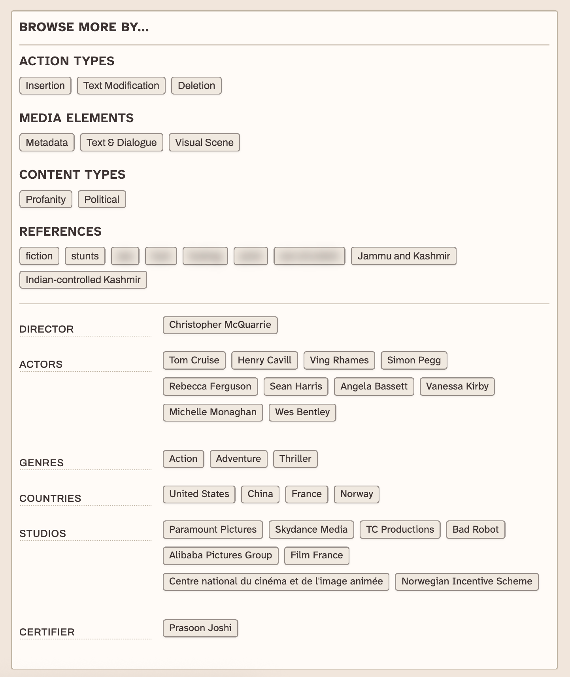Open the Metadata media element tag
The width and height of the screenshot is (570, 677).
click(47, 143)
